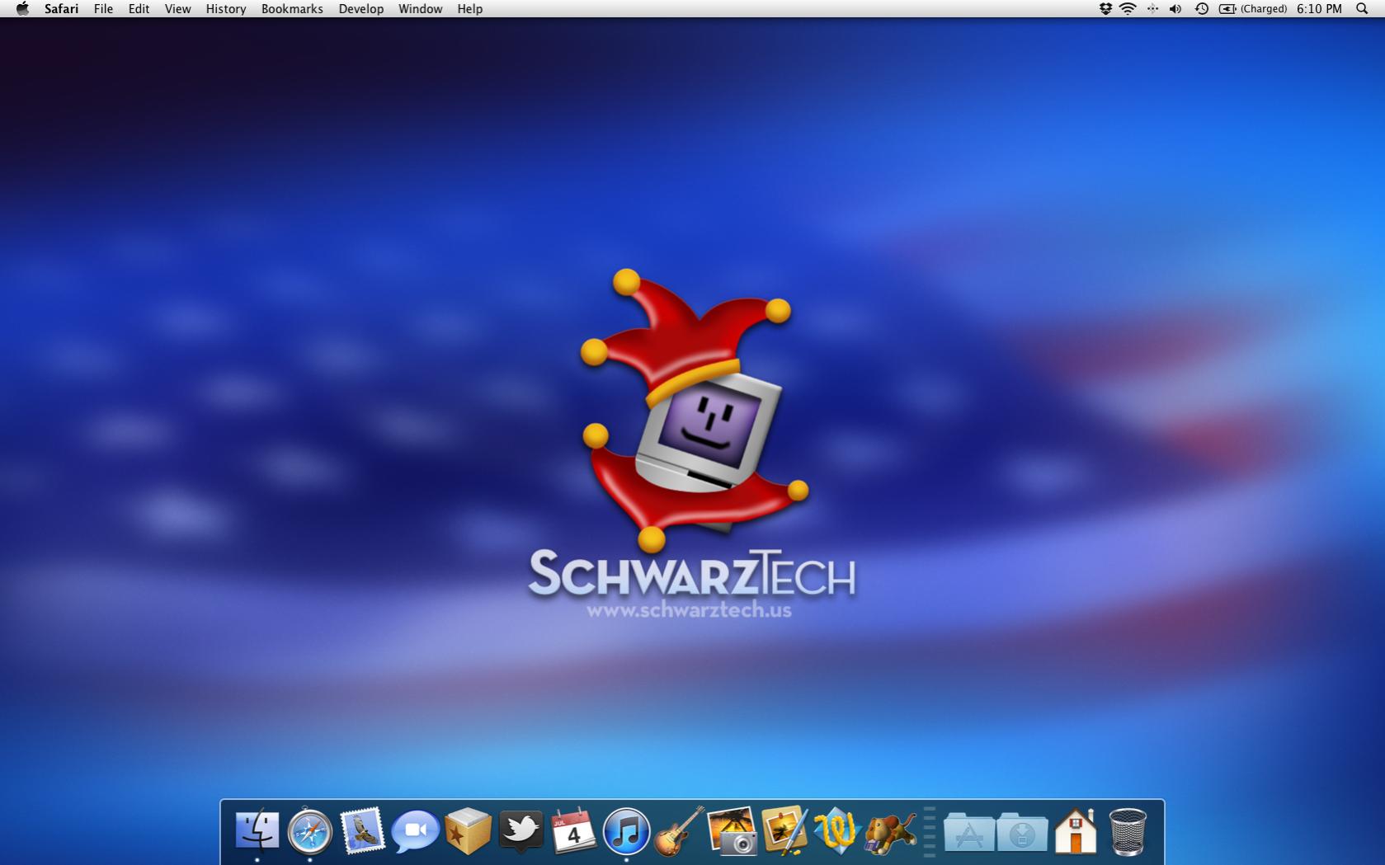Viewport: 1385px width, 865px height.
Task: Open the Window menu
Action: pyautogui.click(x=420, y=9)
